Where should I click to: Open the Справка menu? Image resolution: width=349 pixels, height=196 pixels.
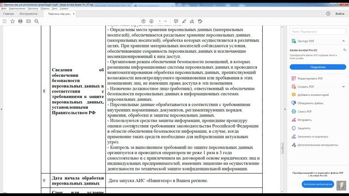[x=64, y=9]
